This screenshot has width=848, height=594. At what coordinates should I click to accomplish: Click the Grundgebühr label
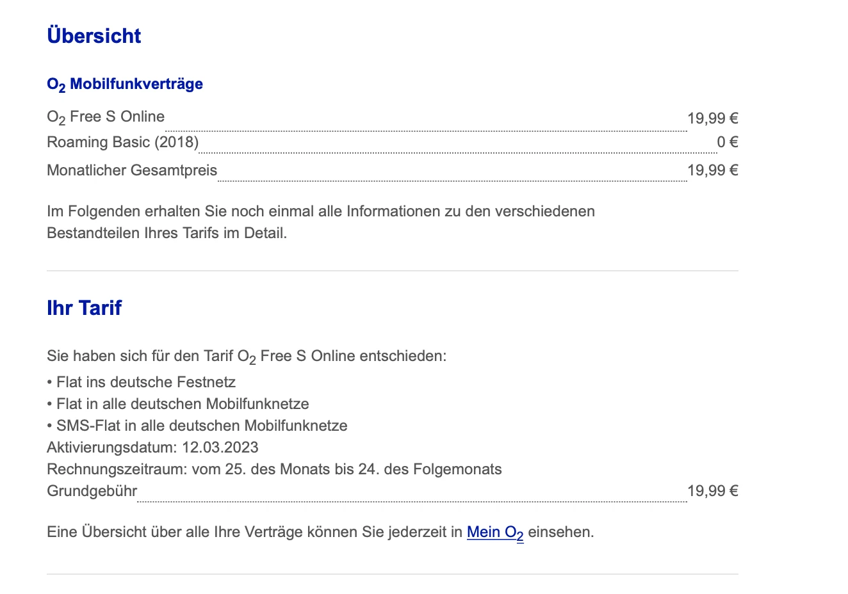coord(92,492)
